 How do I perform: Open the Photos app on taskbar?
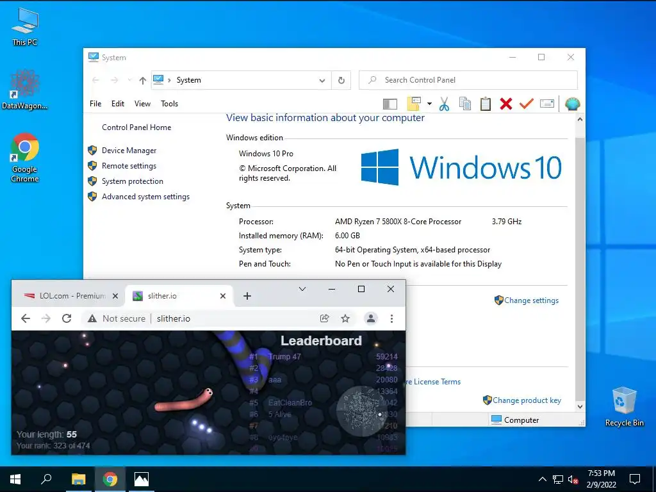(x=142, y=479)
